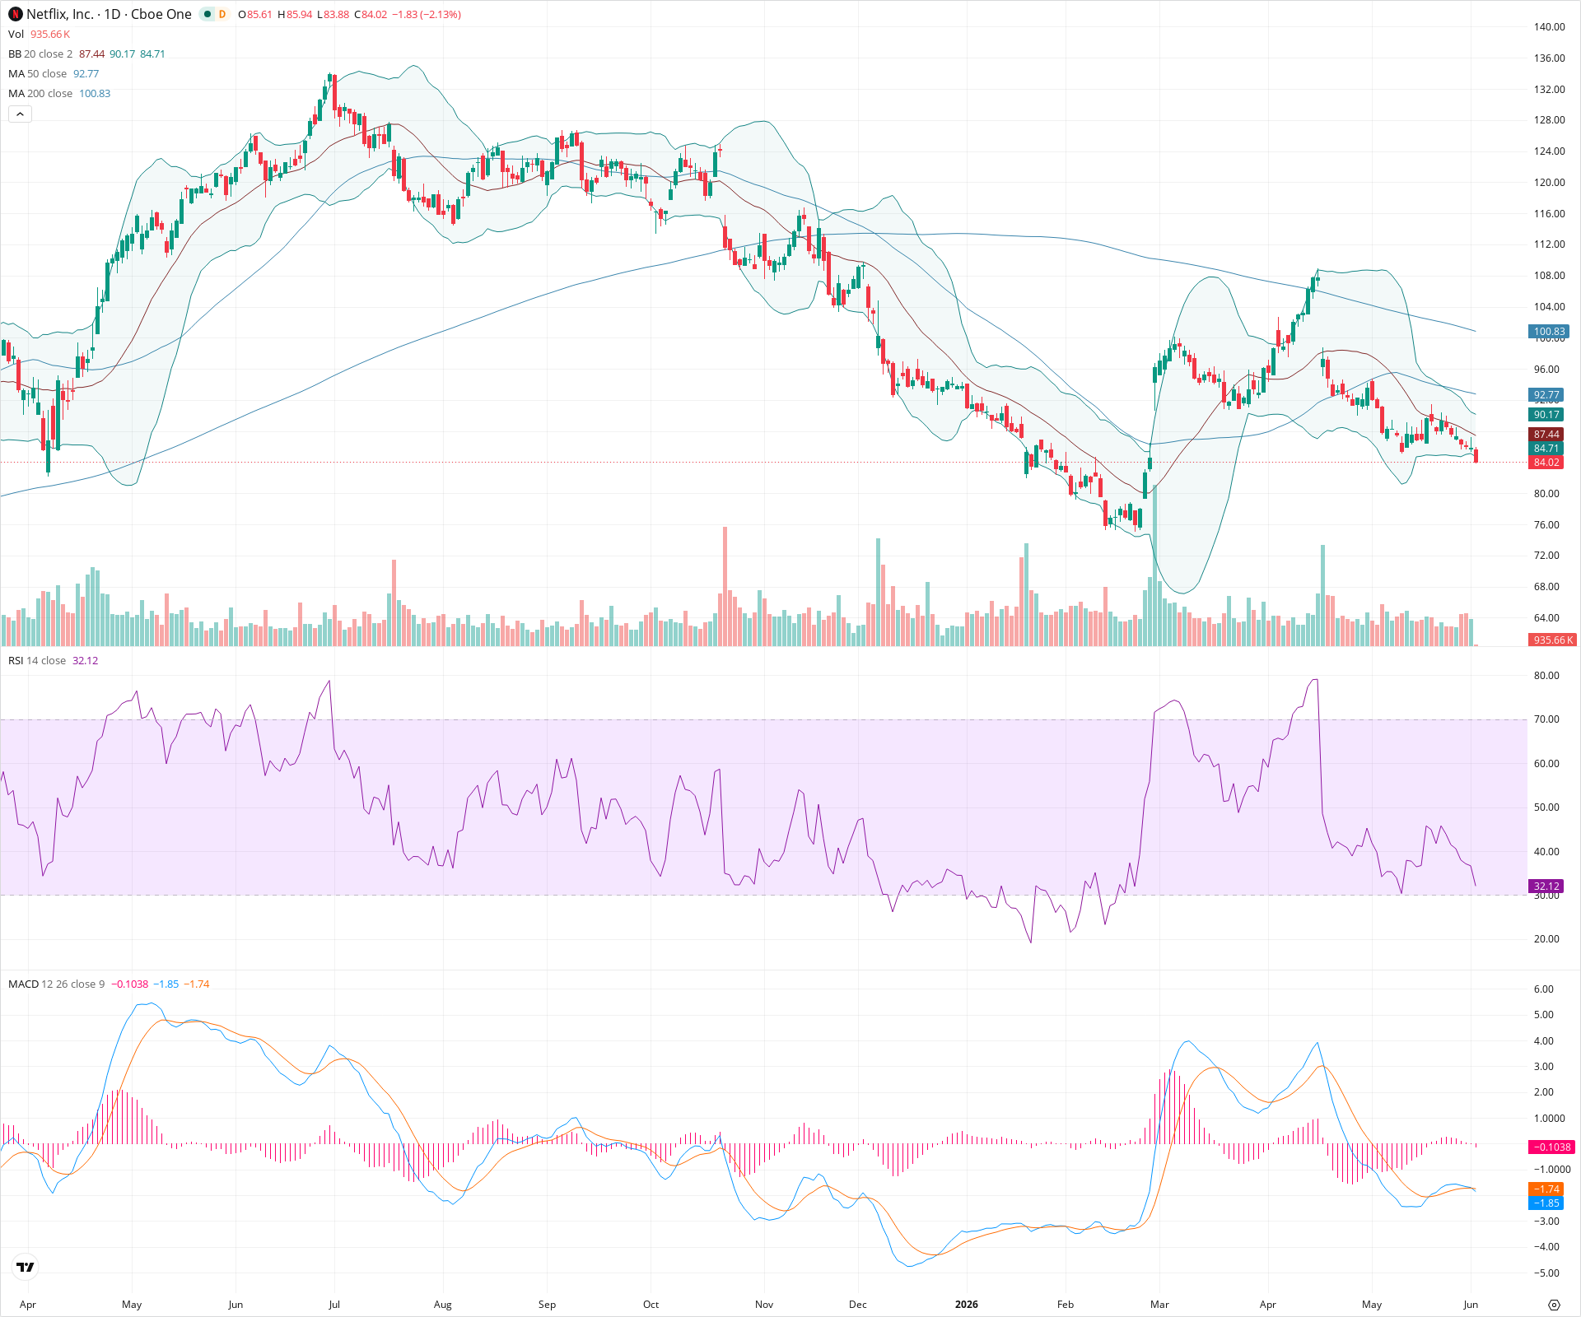
Task: Click the Mar label on the time axis
Action: click(1160, 1305)
